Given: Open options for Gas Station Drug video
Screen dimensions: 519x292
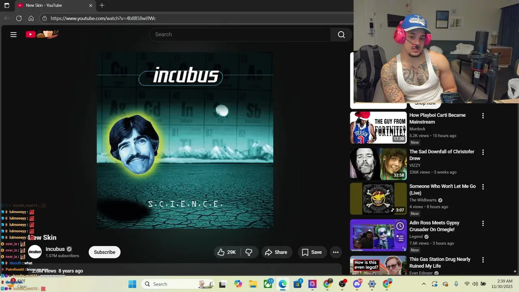Looking at the screenshot, I should (x=483, y=260).
